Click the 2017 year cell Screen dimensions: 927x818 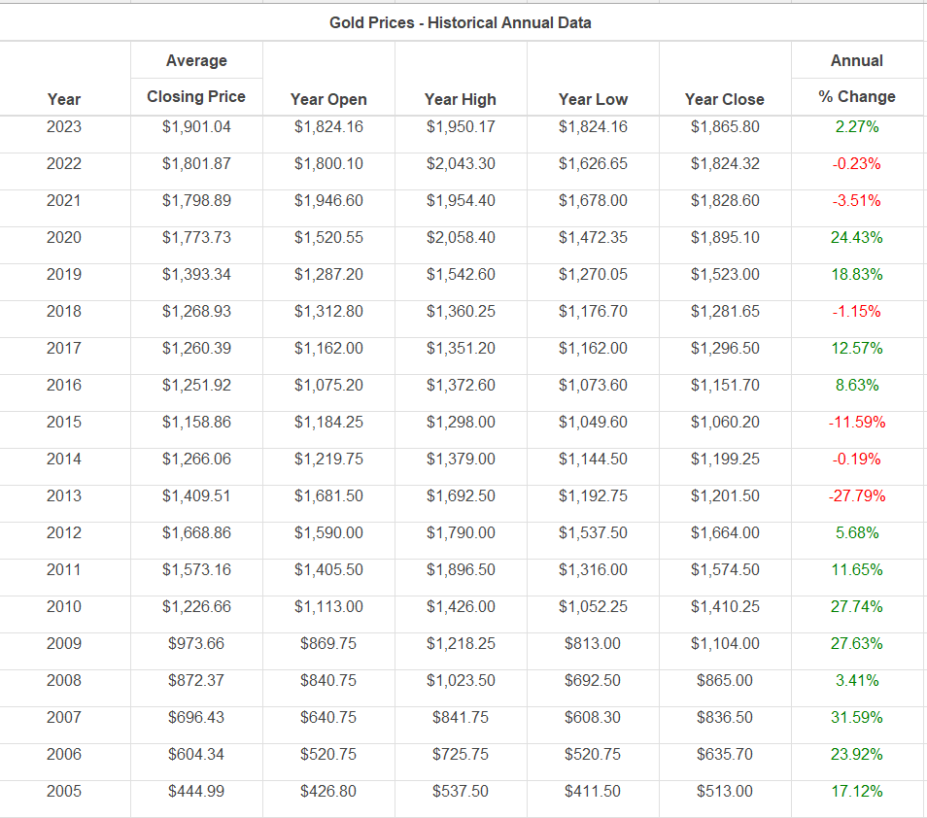click(64, 348)
